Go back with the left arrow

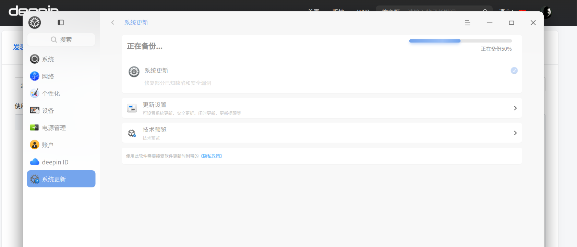coord(112,23)
